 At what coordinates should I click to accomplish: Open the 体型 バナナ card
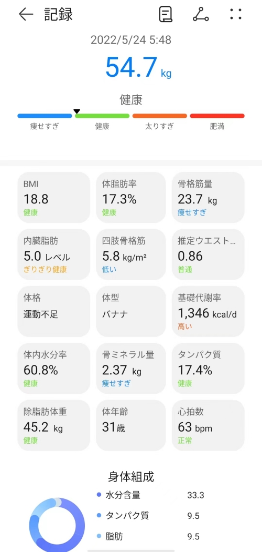point(131,312)
